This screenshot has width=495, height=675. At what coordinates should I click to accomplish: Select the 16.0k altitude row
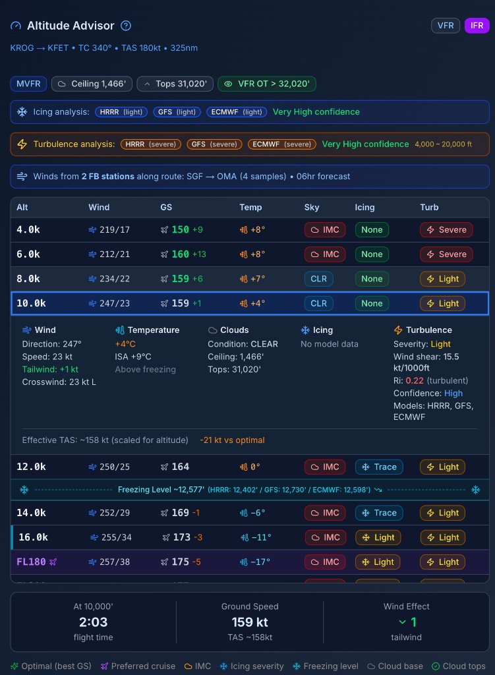pos(250,537)
